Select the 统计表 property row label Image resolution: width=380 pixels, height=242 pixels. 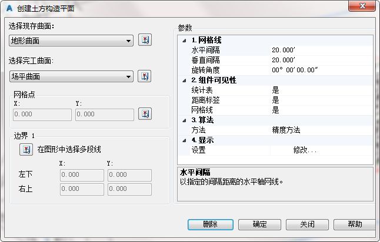(202, 90)
